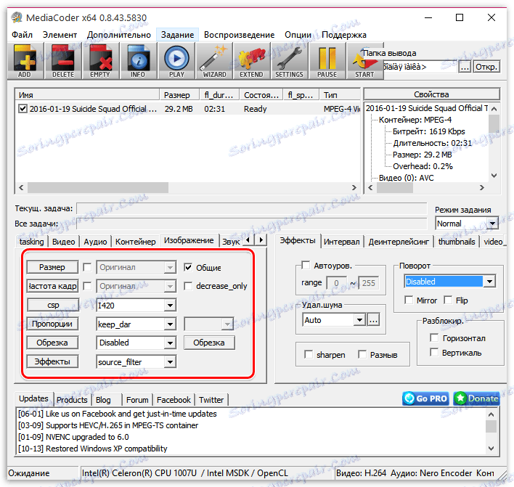
Task: Click the START transcoding icon
Action: tap(364, 61)
